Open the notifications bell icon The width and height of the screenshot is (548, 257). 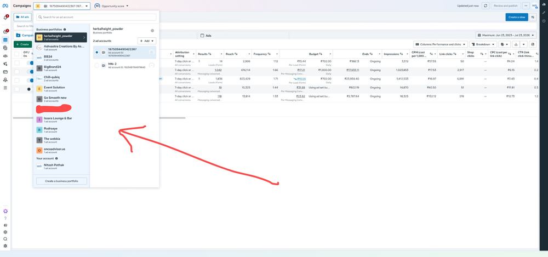coord(5,18)
